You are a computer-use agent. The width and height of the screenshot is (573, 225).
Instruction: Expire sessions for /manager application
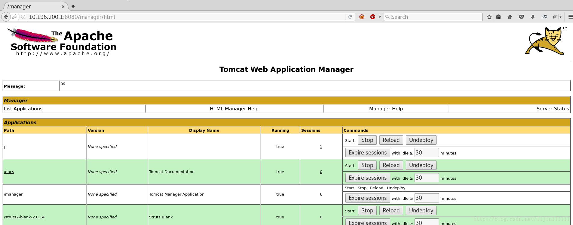click(368, 198)
